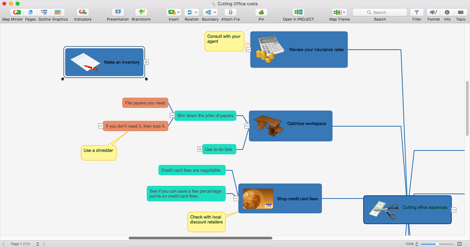Click the desk image in Optimize workspace

268,125
